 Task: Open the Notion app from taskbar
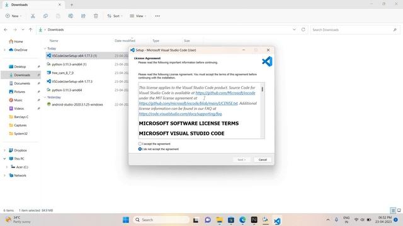point(254,220)
